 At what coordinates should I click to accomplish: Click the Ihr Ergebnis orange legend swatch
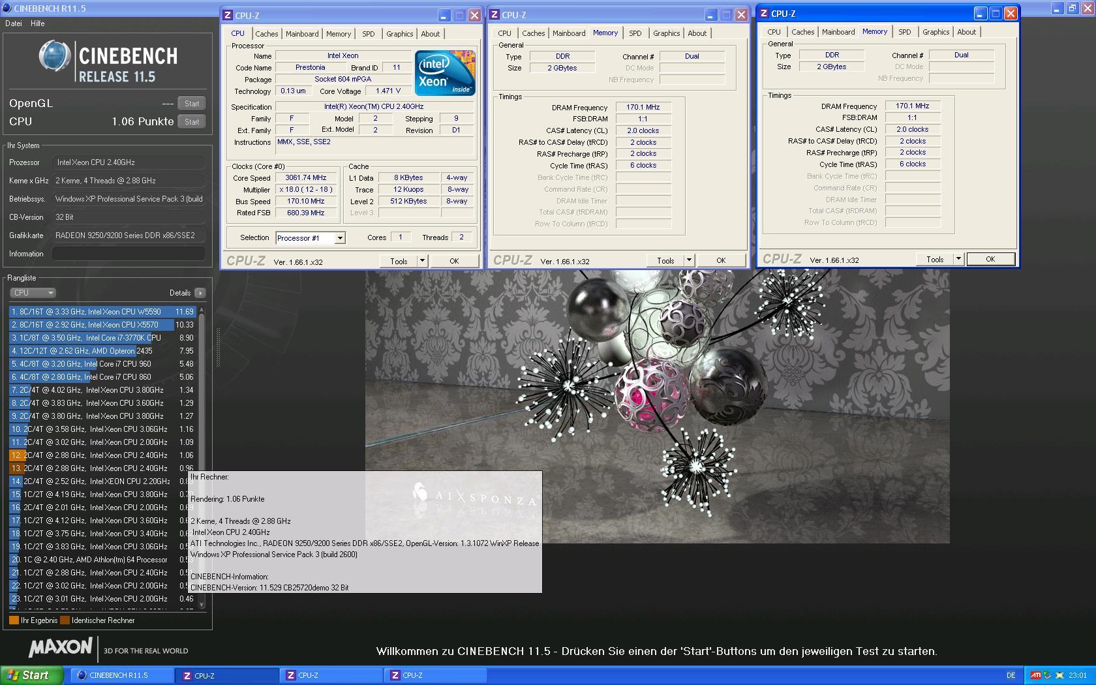pos(14,620)
